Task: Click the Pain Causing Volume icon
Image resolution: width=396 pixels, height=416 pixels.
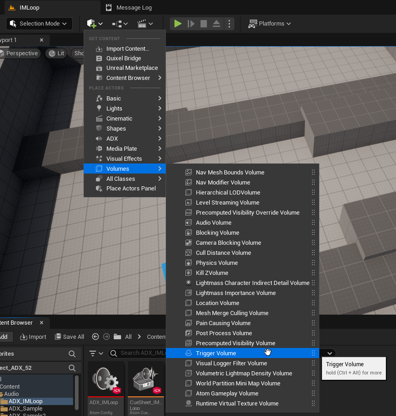Action: (x=189, y=323)
